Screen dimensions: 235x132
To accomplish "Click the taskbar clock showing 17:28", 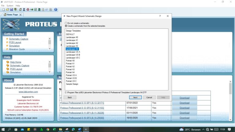I will 222,129.
